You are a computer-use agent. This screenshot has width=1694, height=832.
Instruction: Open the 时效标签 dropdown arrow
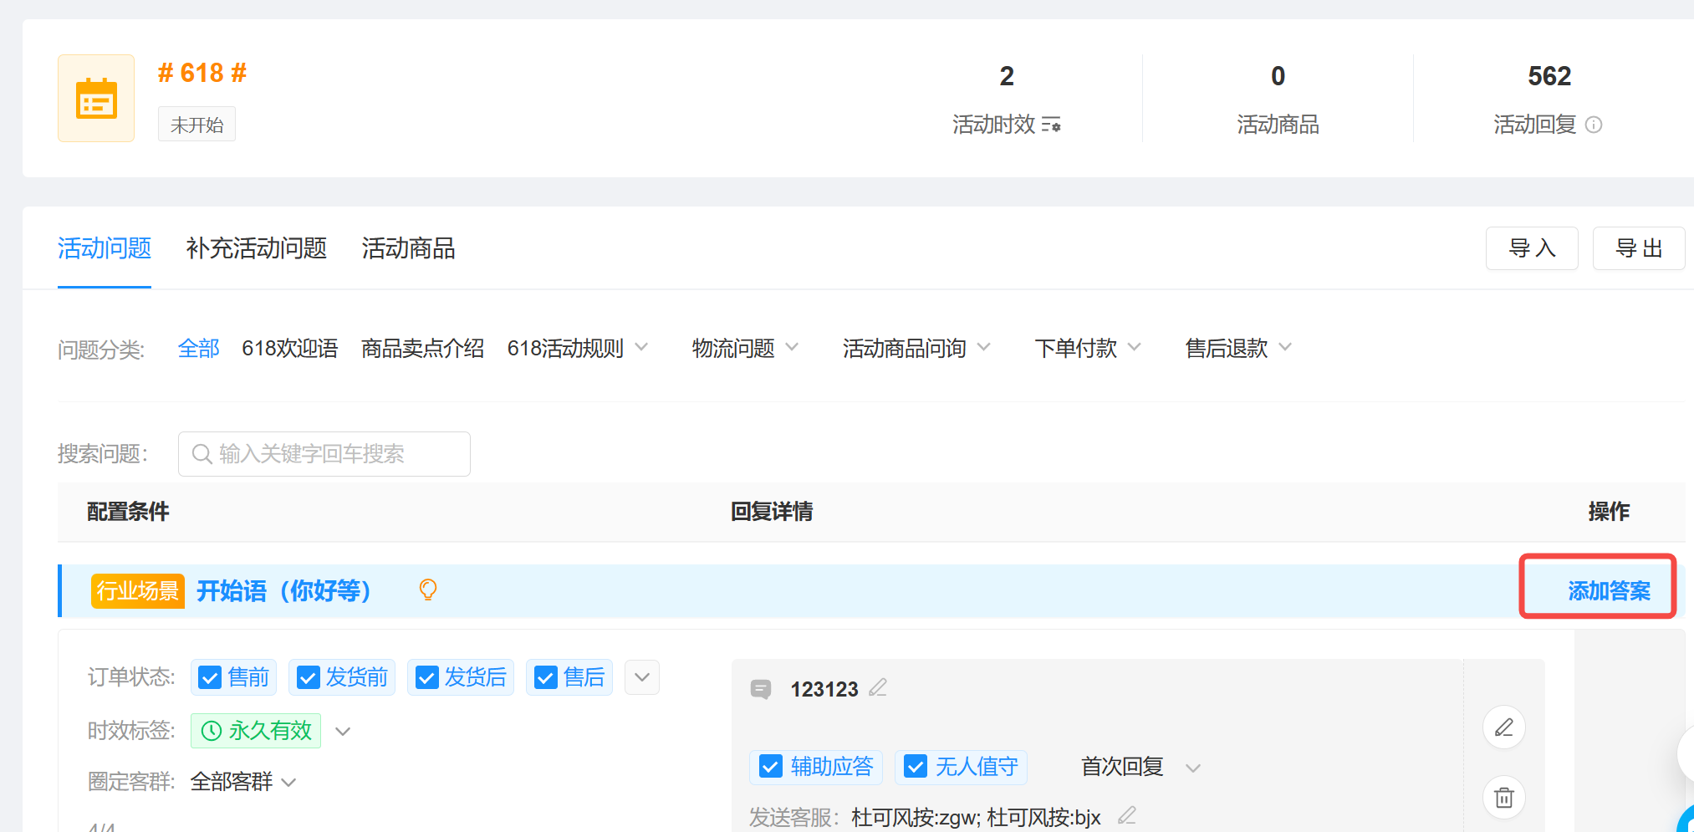coord(343,732)
